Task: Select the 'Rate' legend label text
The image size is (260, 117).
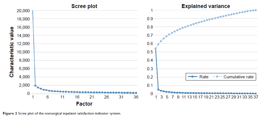Action: coord(204,77)
